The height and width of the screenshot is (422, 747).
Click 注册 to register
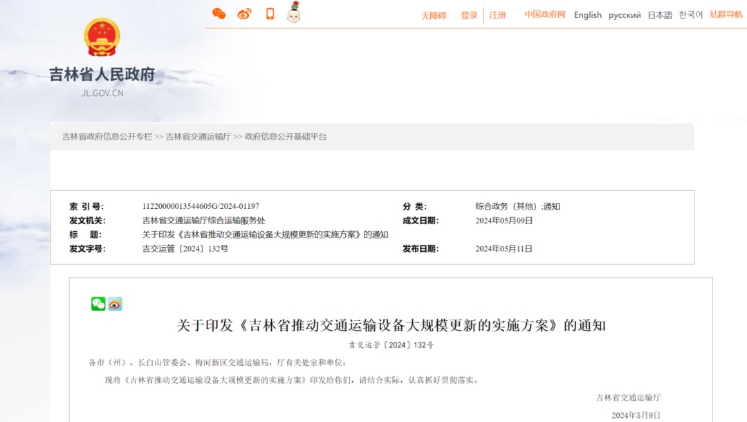[x=497, y=15]
